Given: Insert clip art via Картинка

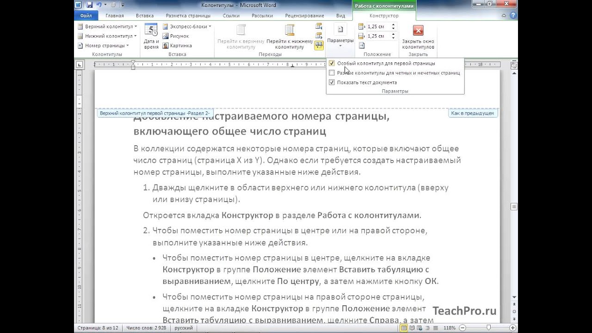Looking at the screenshot, I should (x=177, y=46).
